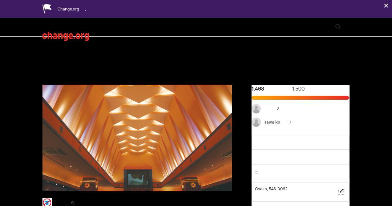Click the Change.org text in the purple banner

(68, 9)
